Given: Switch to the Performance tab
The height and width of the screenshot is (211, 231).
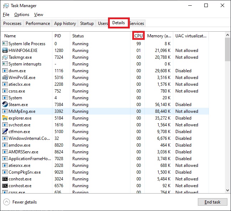Looking at the screenshot, I should (38, 23).
